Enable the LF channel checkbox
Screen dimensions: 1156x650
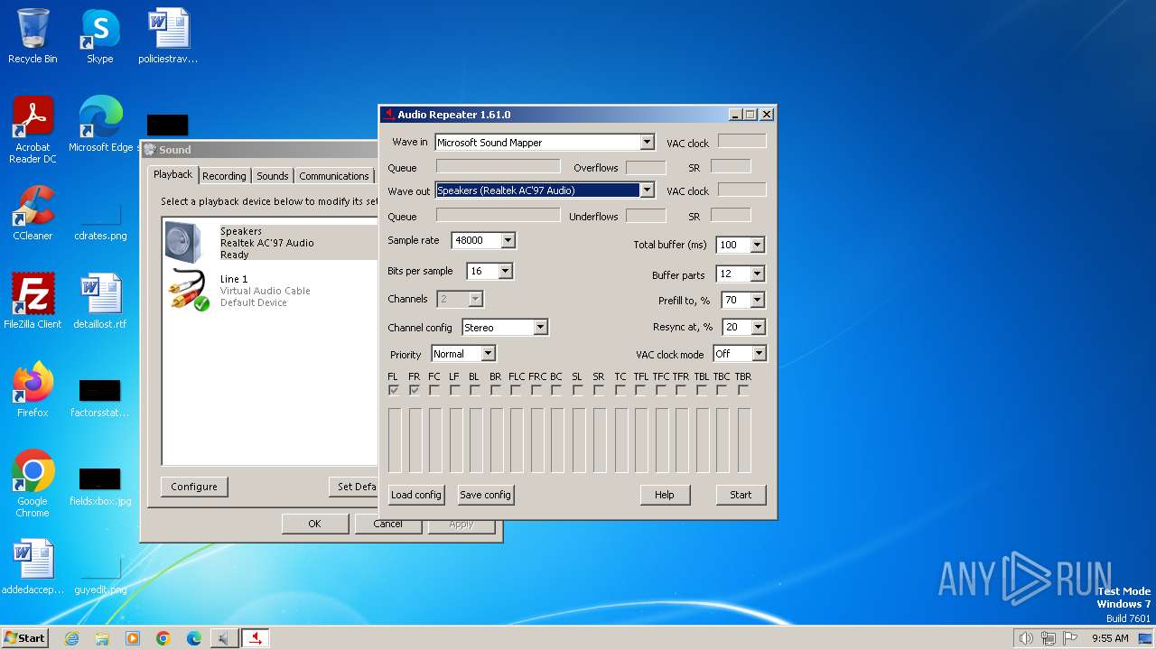click(454, 391)
